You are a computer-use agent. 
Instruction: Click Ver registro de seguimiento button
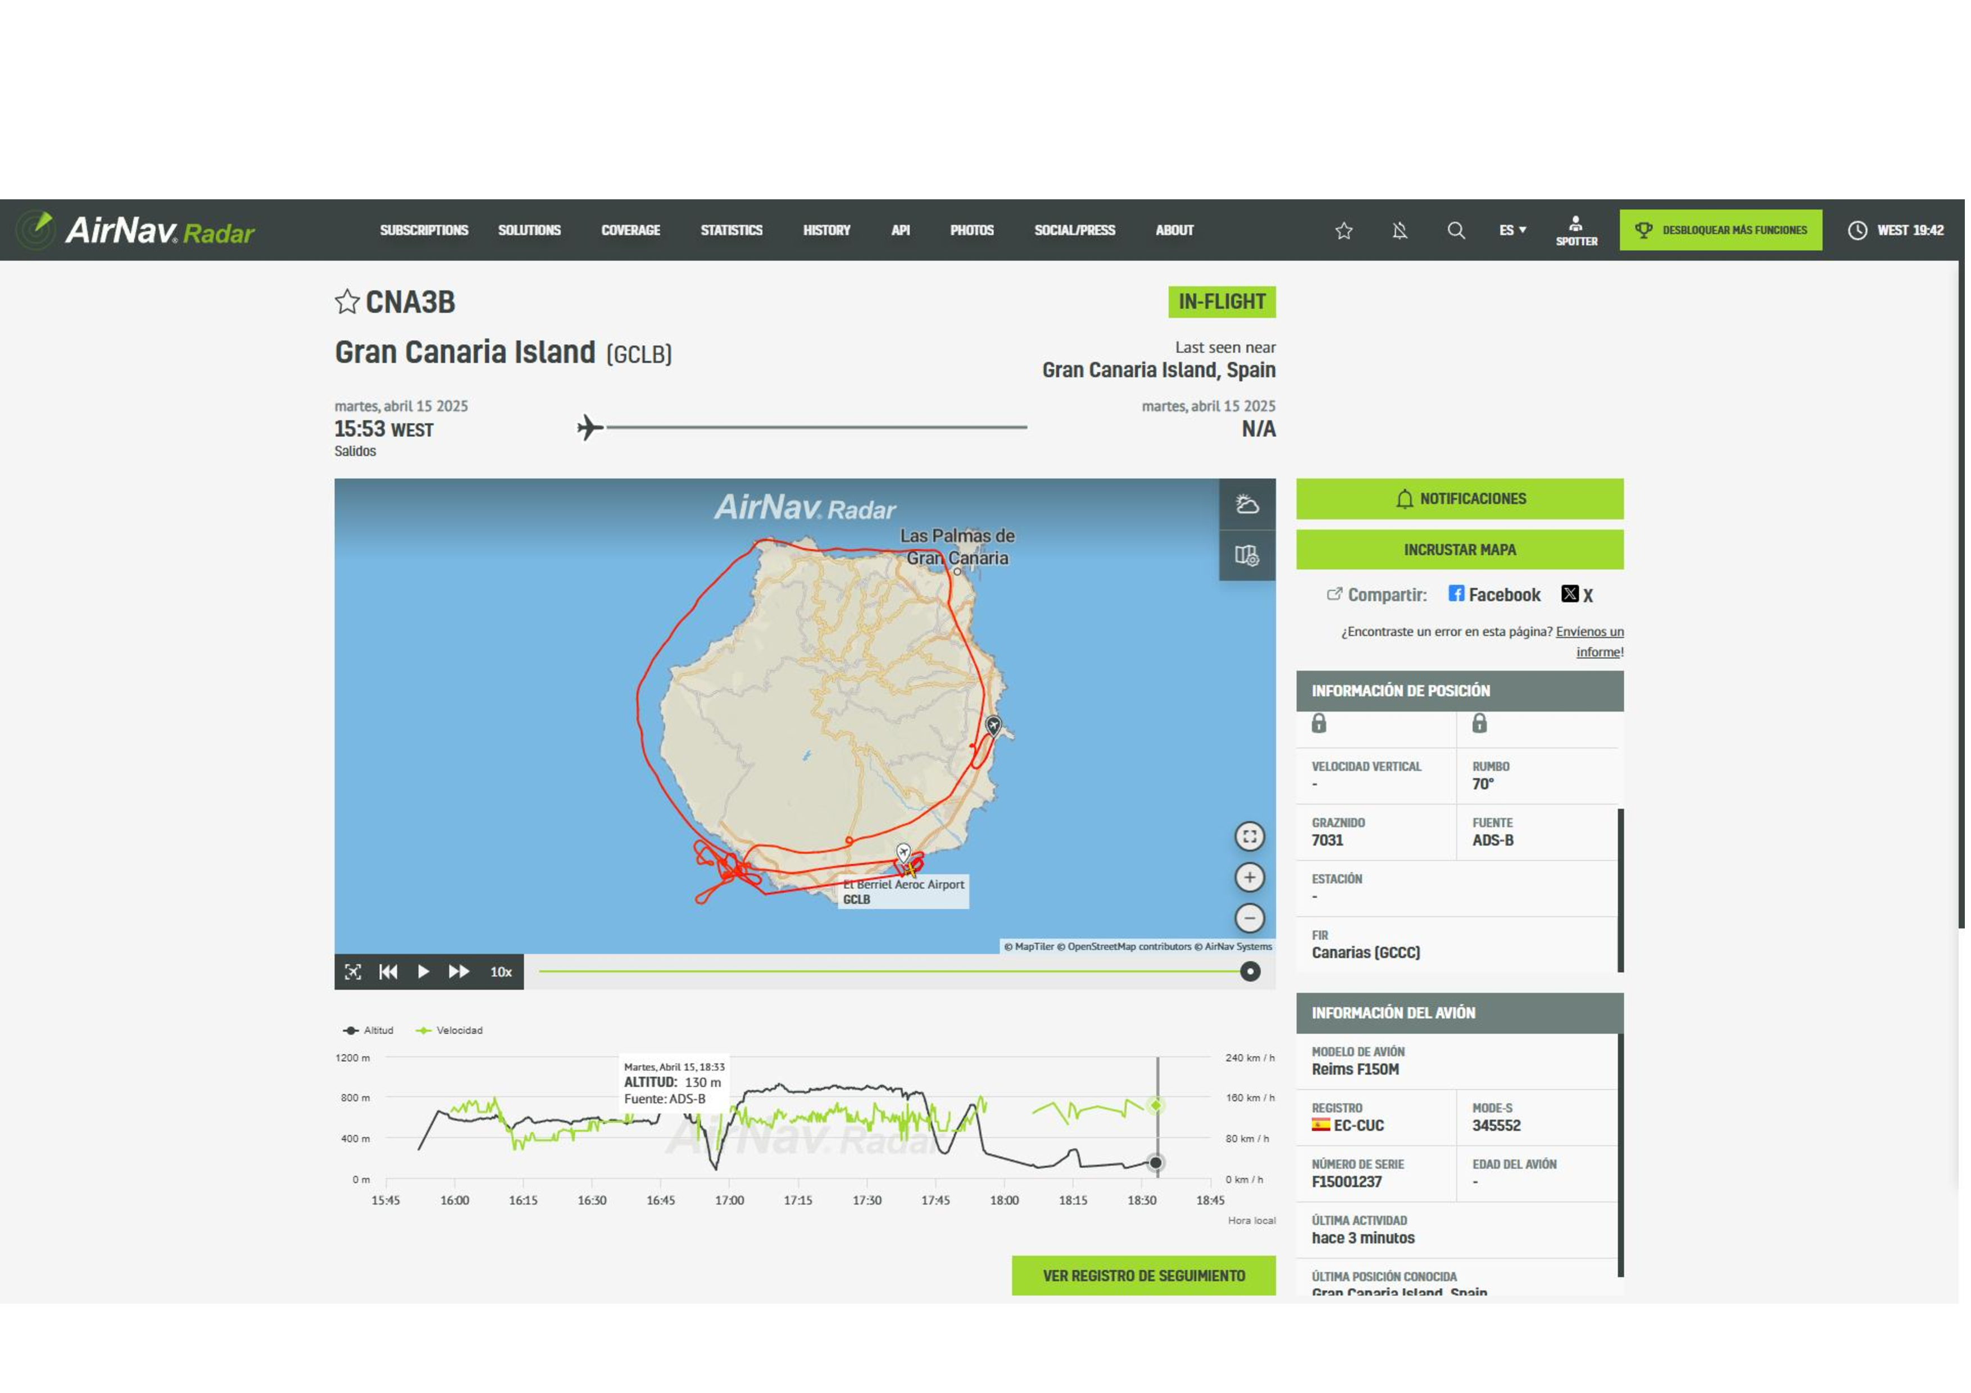(1145, 1276)
